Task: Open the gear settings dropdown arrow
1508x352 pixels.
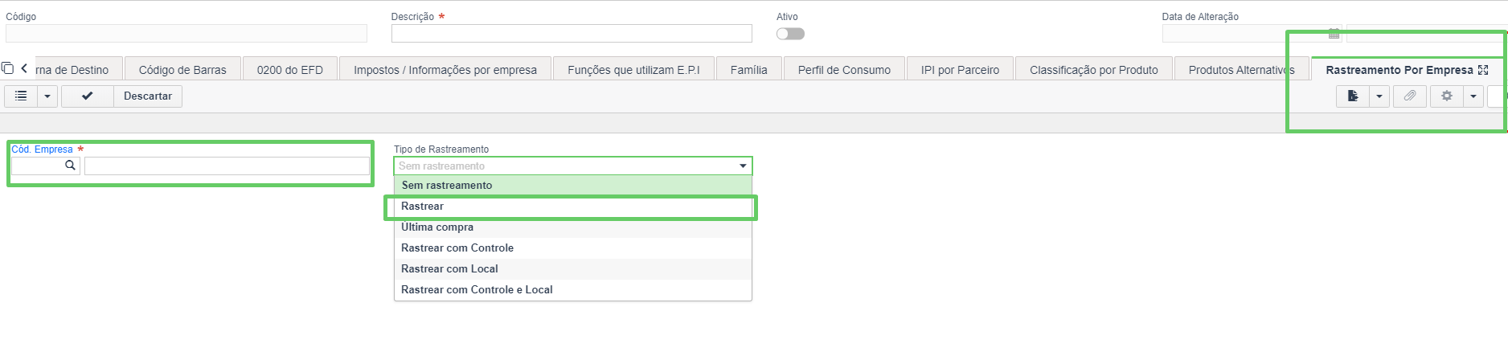Action: 1473,96
